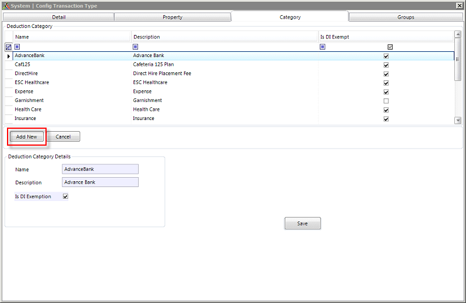Screen dimensions: 466x303
Task: Click the grid vertical scrollbar thumb
Action: (458, 59)
